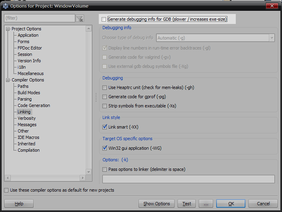This screenshot has height=212, width=282.
Task: Click tree scrollbar down arrow
Action: 89,172
